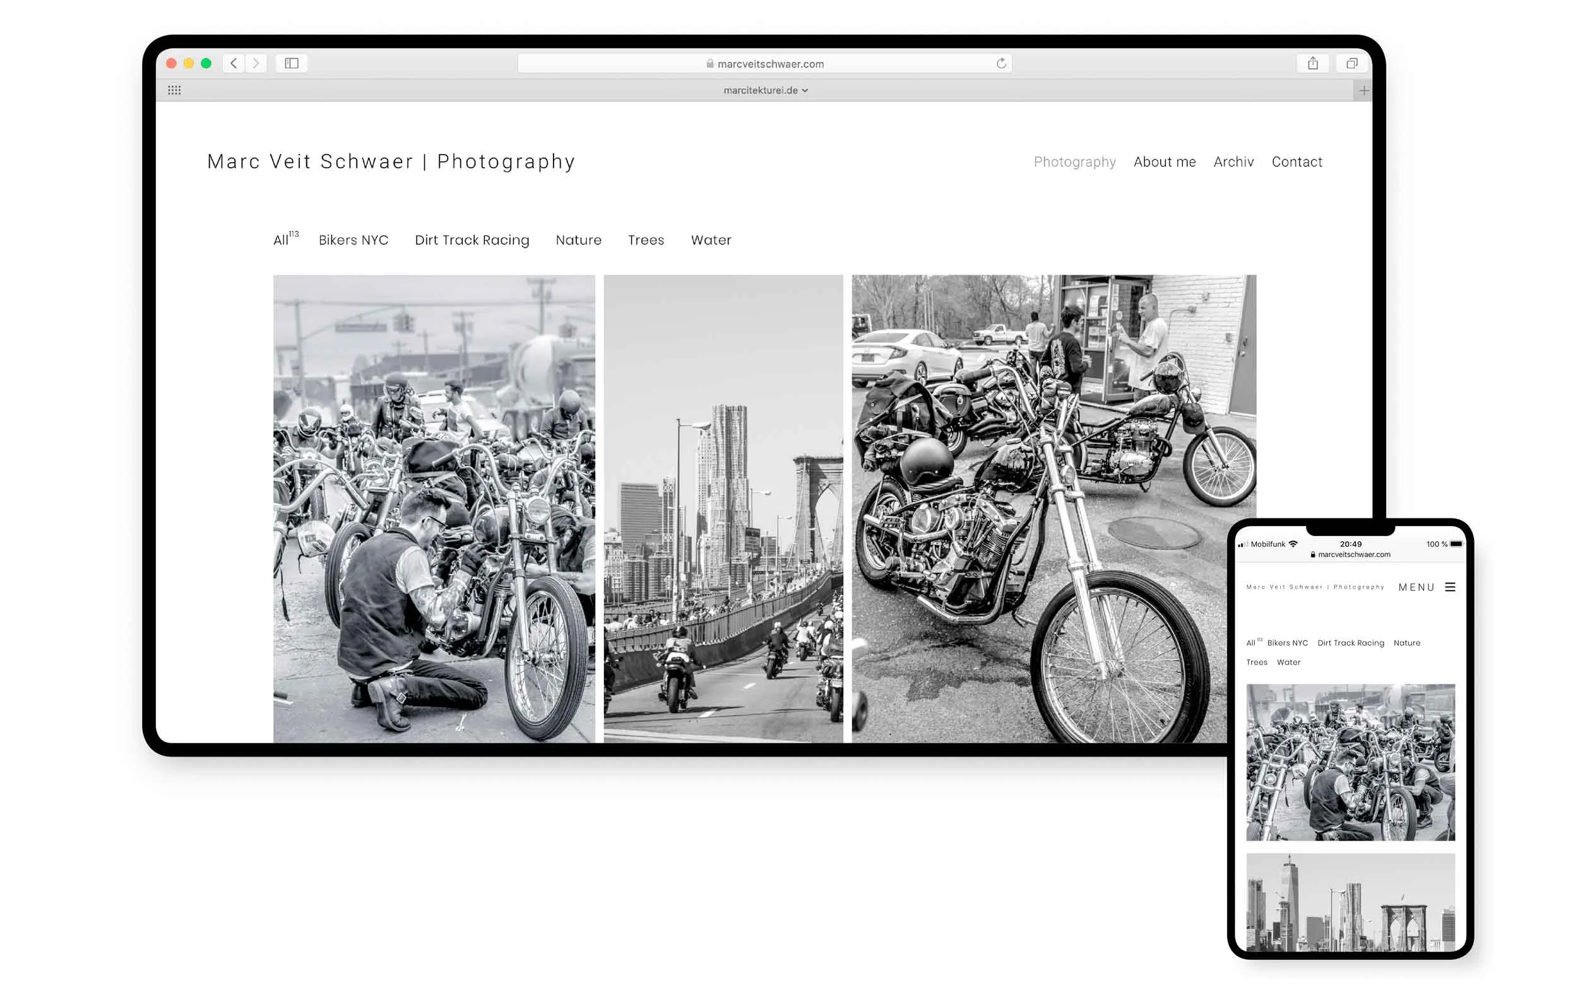This screenshot has height=987, width=1578.
Task: Select the Dirt Track Racing filter
Action: (471, 240)
